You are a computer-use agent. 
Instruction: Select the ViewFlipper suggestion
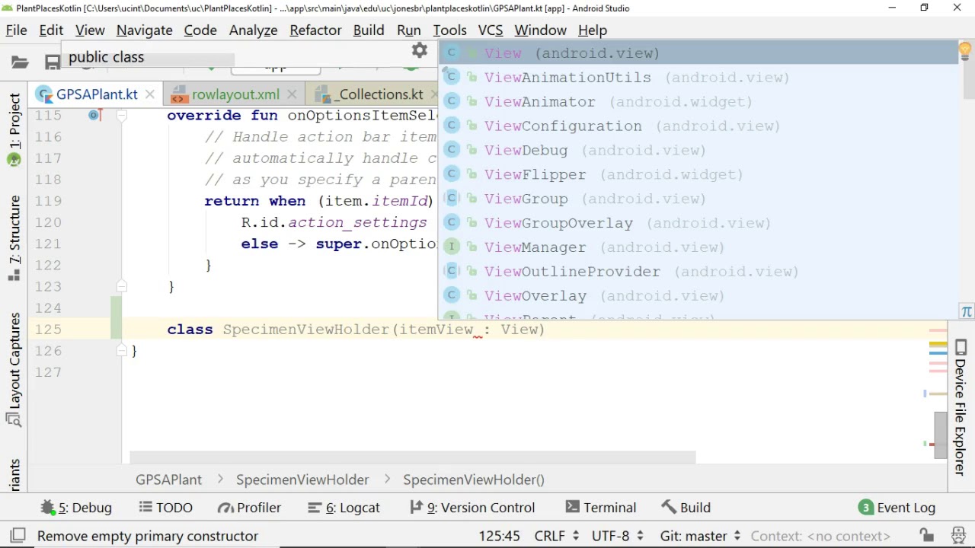click(698, 175)
